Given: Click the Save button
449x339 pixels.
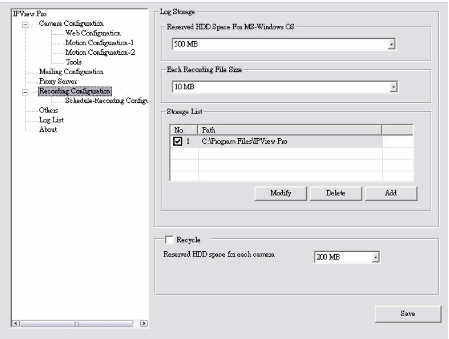Looking at the screenshot, I should coord(408,314).
